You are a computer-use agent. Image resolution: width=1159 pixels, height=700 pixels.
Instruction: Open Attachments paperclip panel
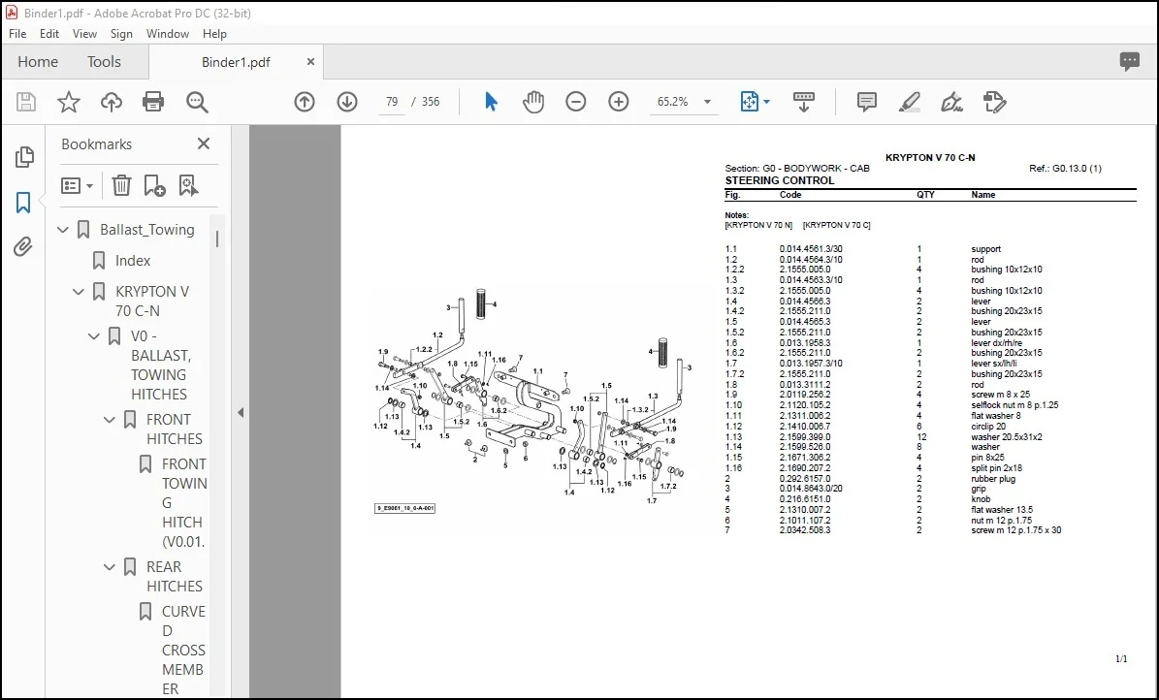point(23,247)
